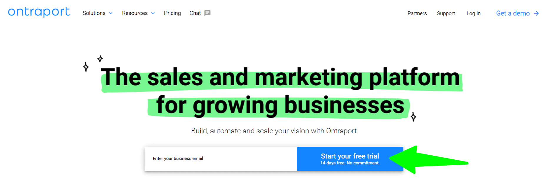Click the chat speech bubble icon
Screen dimensions: 549x184
[x=207, y=13]
